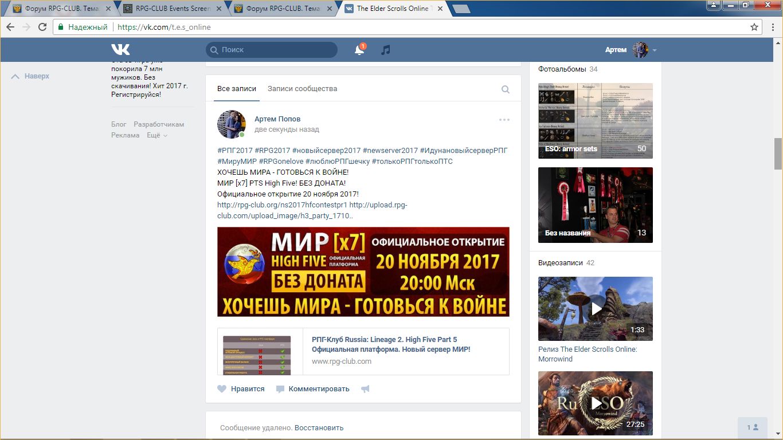Go back with the browser back arrow

[10, 27]
